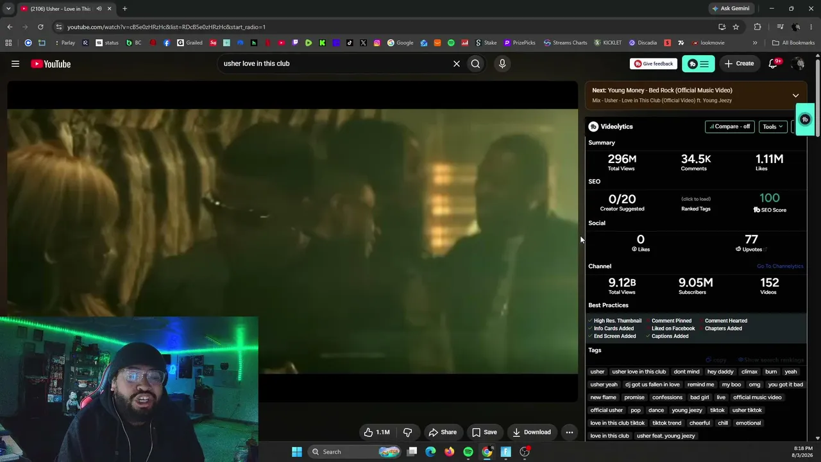Go back with the browser back arrow

pyautogui.click(x=10, y=27)
